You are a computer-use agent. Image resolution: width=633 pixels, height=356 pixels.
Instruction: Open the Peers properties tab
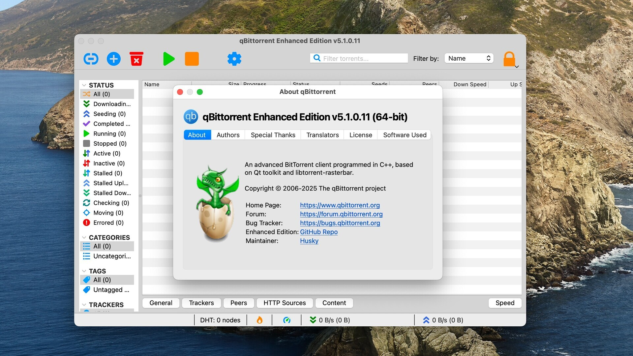click(239, 303)
